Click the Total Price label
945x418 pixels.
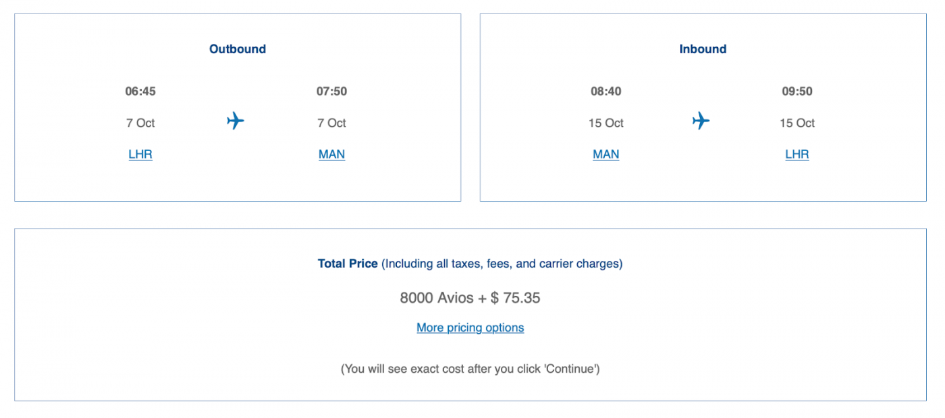pyautogui.click(x=348, y=264)
